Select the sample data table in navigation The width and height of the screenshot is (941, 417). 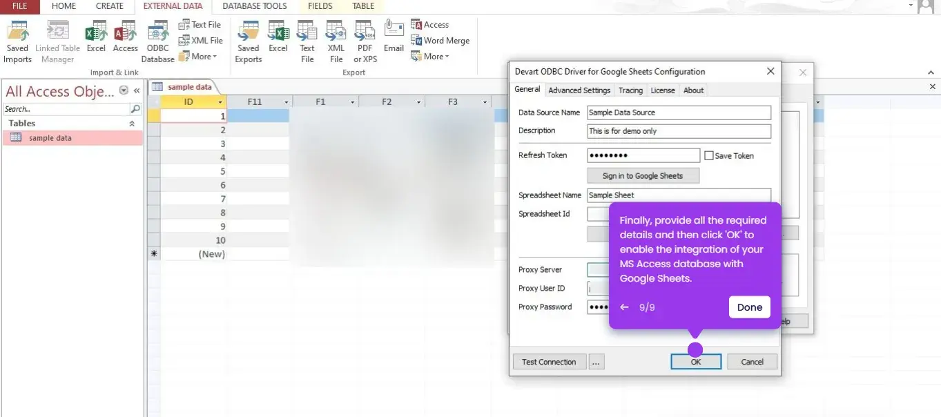coord(50,138)
